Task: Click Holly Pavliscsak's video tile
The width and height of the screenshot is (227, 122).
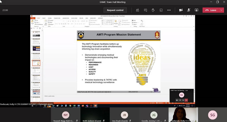Action: click(x=183, y=115)
